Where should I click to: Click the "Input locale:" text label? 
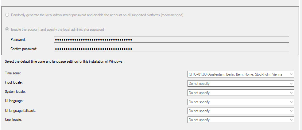click(14, 83)
